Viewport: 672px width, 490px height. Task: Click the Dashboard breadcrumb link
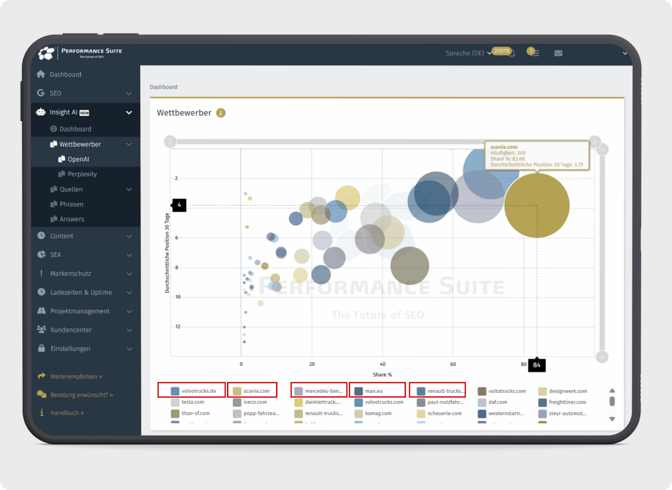pos(163,87)
